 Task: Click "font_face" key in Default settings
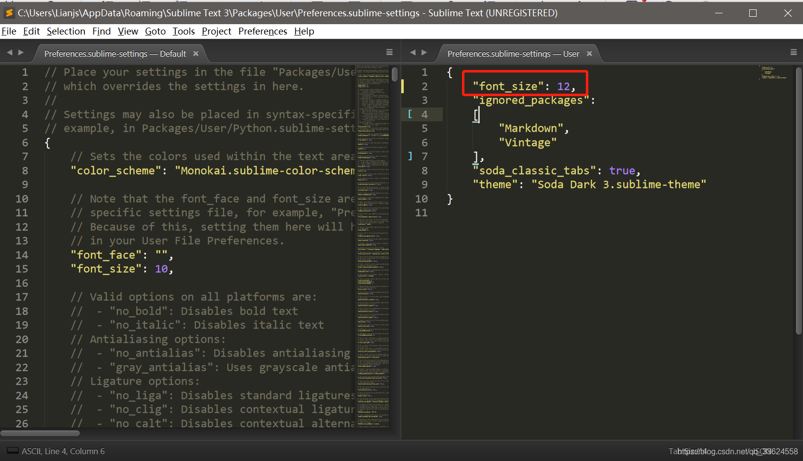point(106,255)
